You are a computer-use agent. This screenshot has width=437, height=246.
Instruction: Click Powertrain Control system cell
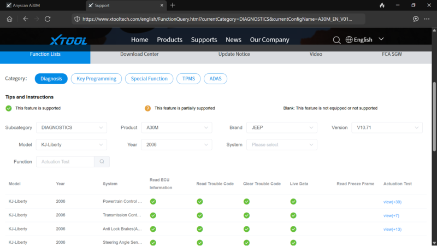122,201
